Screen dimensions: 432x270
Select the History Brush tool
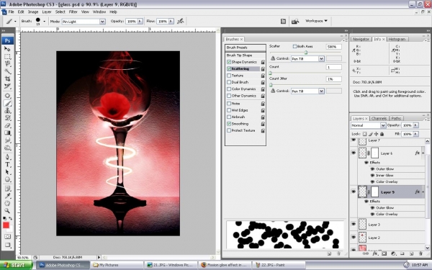coord(7,118)
